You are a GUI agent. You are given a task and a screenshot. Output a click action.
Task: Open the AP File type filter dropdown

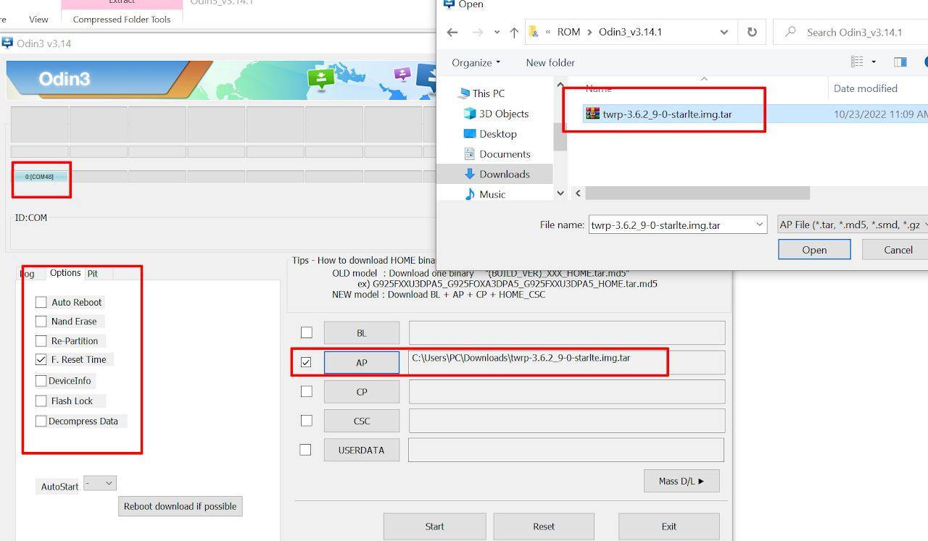[851, 225]
